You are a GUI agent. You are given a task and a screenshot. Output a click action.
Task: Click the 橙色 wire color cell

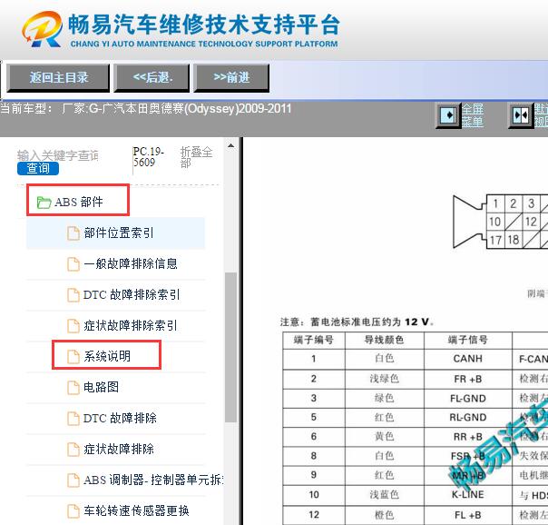click(x=384, y=514)
